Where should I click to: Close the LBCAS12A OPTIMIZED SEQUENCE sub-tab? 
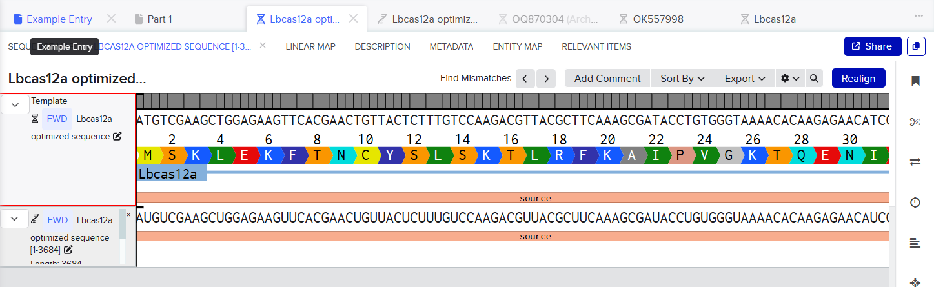point(263,45)
